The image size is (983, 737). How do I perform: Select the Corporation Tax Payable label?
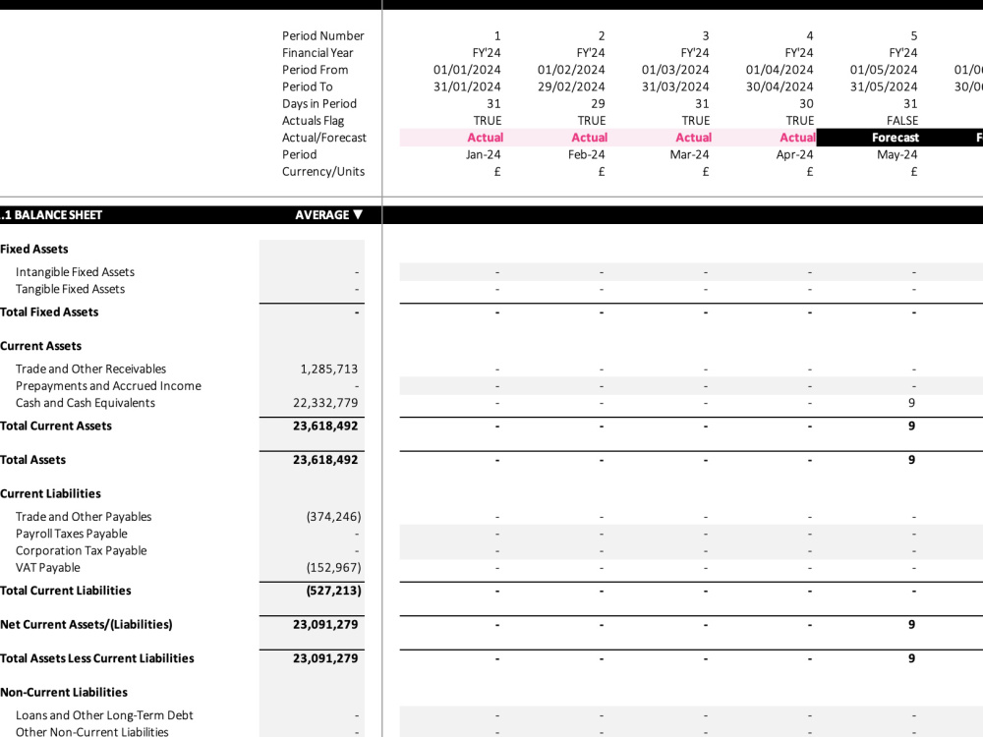82,551
